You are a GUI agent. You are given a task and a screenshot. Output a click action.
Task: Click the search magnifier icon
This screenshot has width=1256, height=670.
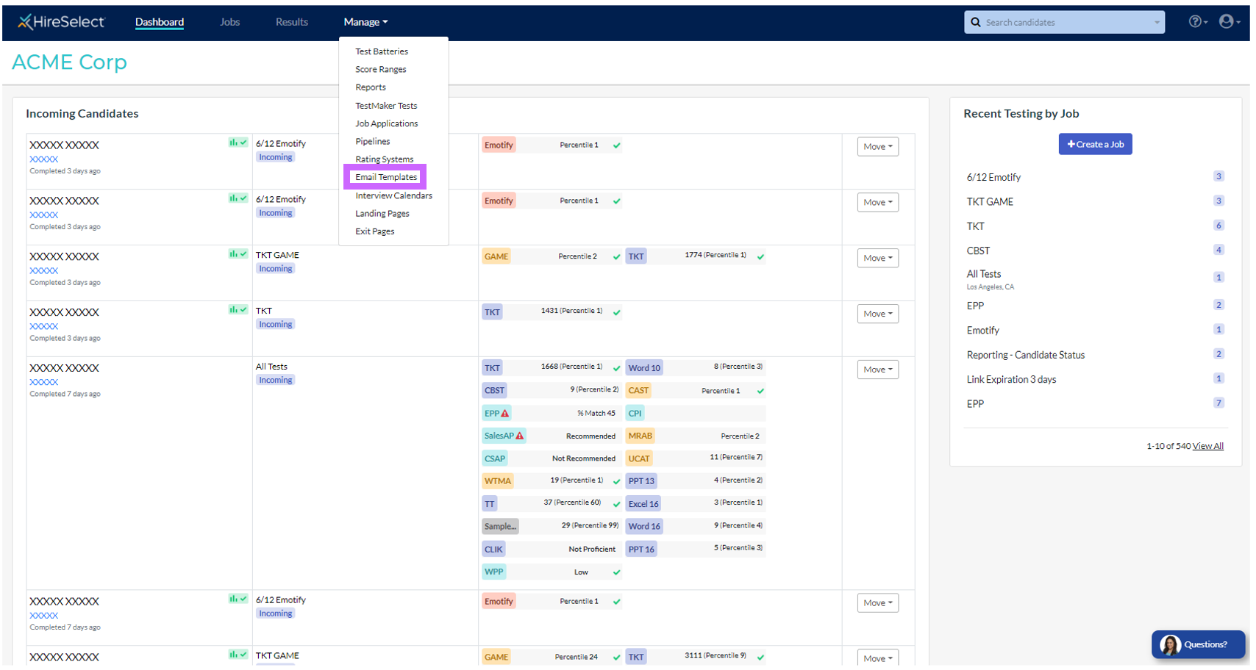pyautogui.click(x=976, y=22)
